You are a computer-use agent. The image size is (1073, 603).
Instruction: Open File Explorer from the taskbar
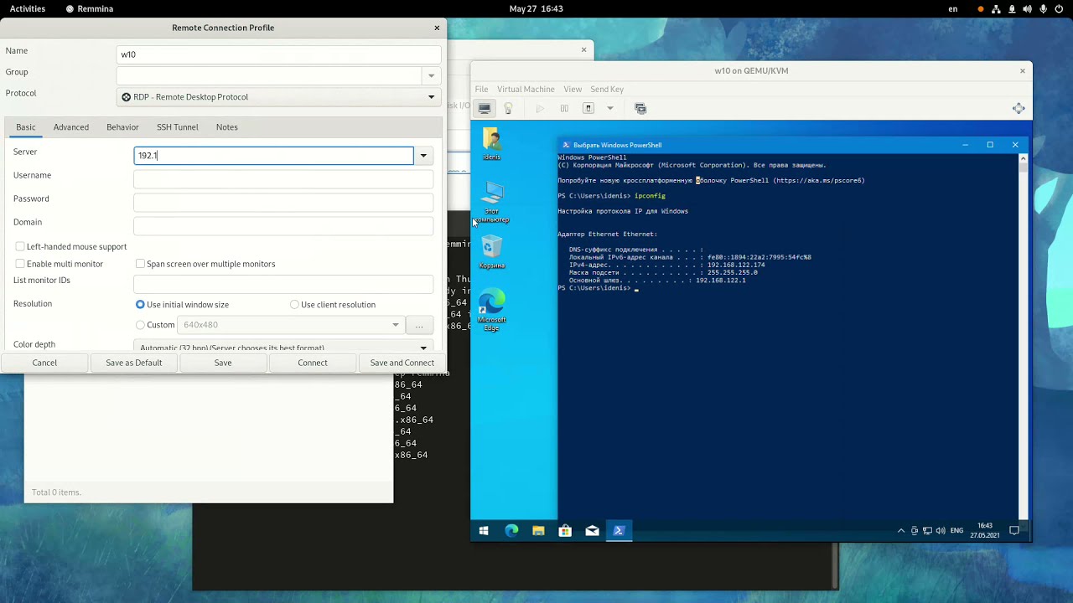(538, 531)
